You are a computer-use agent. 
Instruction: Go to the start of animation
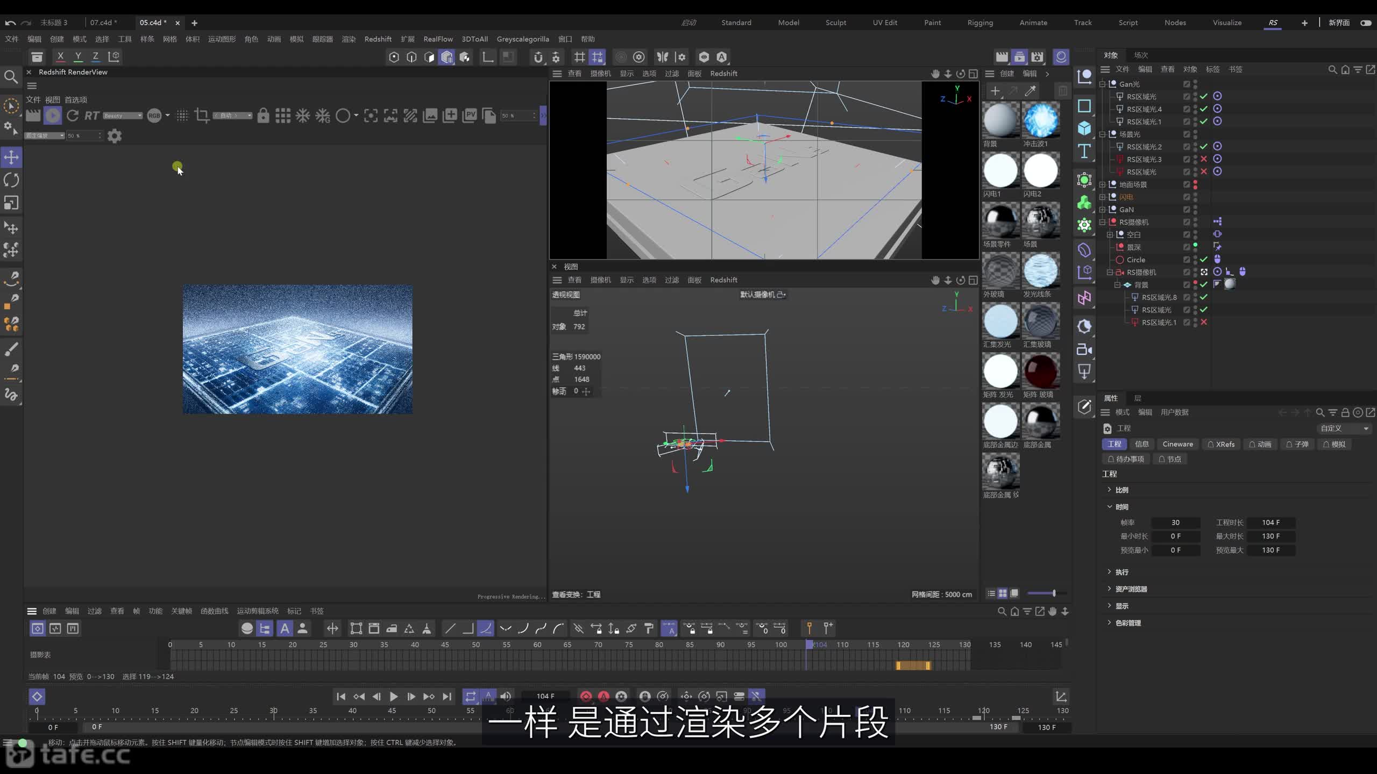pyautogui.click(x=341, y=697)
